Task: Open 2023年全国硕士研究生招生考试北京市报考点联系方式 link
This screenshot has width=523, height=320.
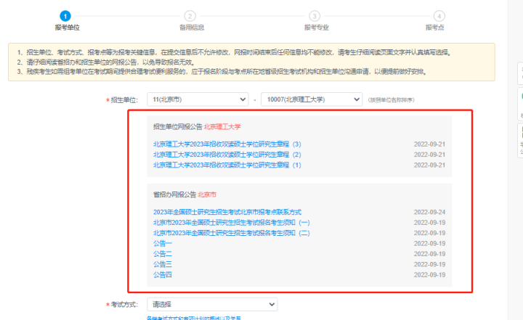Action: 227,212
